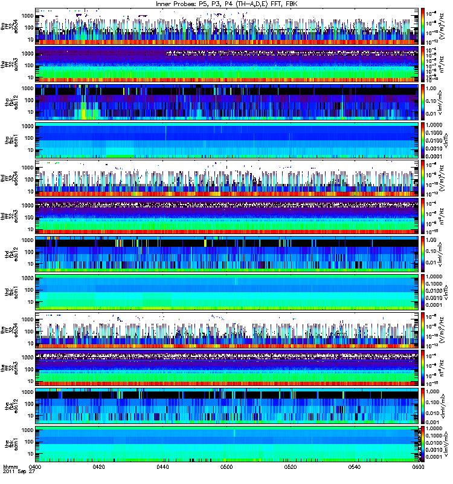
Task: Click the 'the fbk scm1' y-axis label
Action: 11,444
